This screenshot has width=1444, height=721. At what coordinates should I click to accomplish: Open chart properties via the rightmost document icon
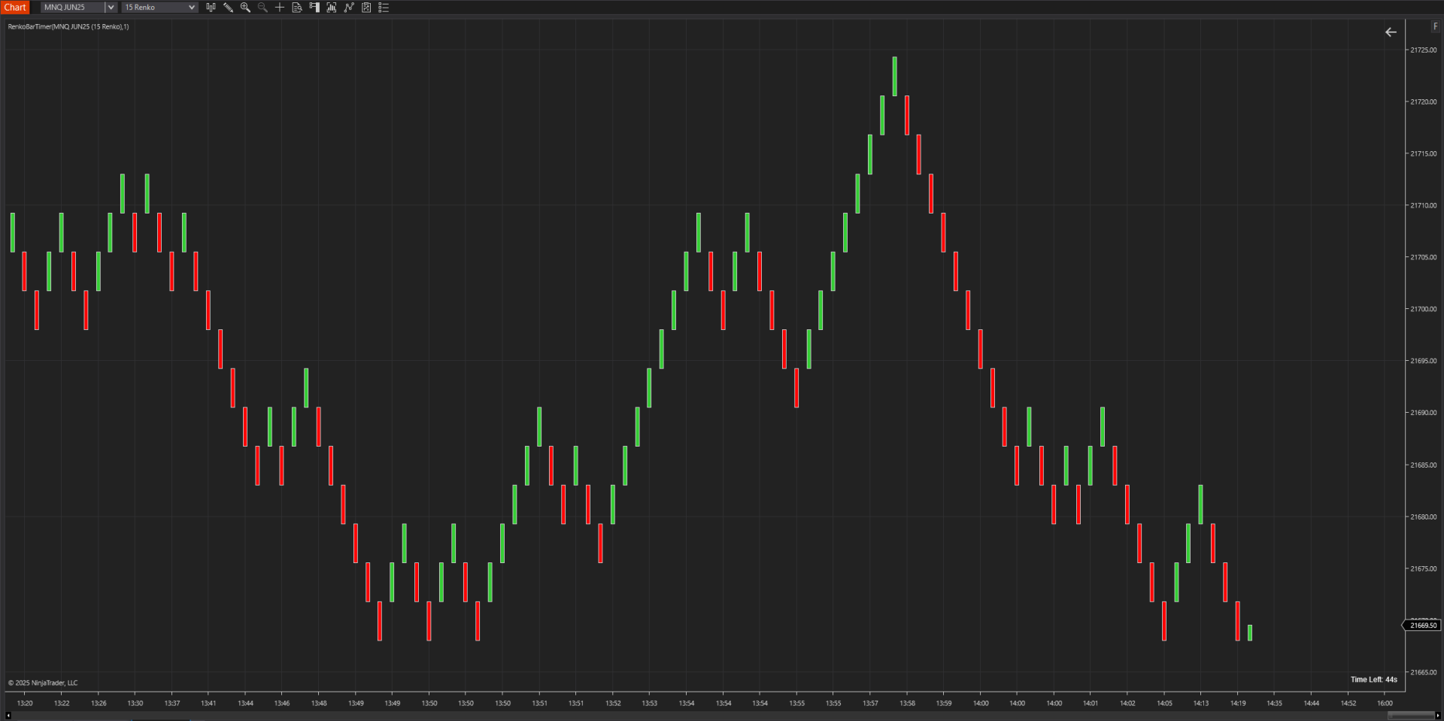366,8
